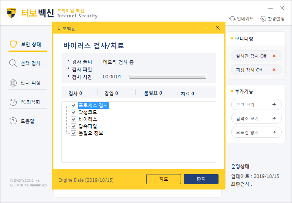Screen dimensions: 292x203
Task: Toggle the 악성코드 checkbox
Action: [73, 112]
